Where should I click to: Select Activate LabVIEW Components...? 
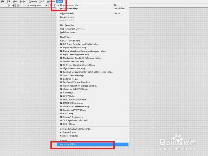coord(93,129)
